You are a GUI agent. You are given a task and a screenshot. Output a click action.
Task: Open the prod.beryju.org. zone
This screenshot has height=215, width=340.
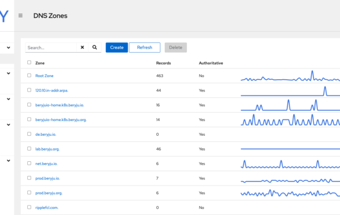point(49,193)
